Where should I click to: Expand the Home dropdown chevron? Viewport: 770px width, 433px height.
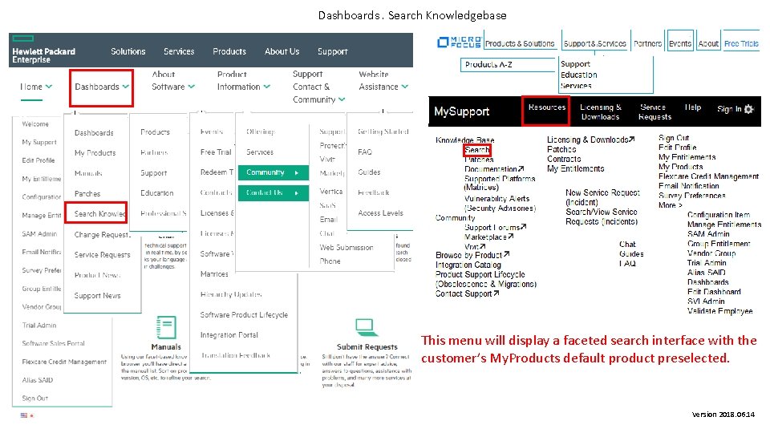pos(49,87)
